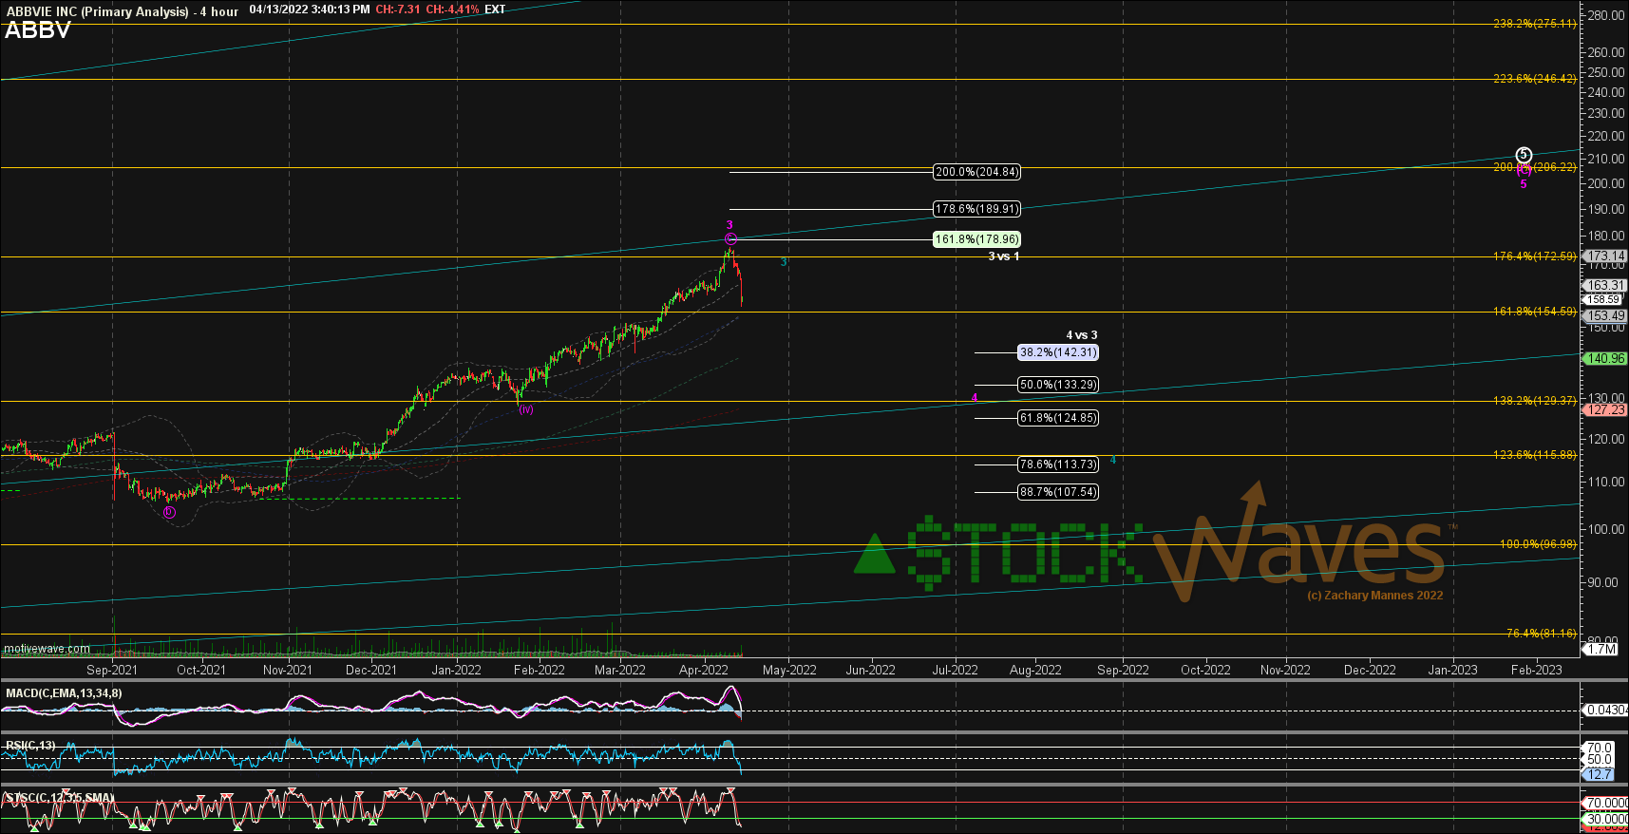
Task: Click the 200.00 price scale label
Action: click(x=1604, y=183)
